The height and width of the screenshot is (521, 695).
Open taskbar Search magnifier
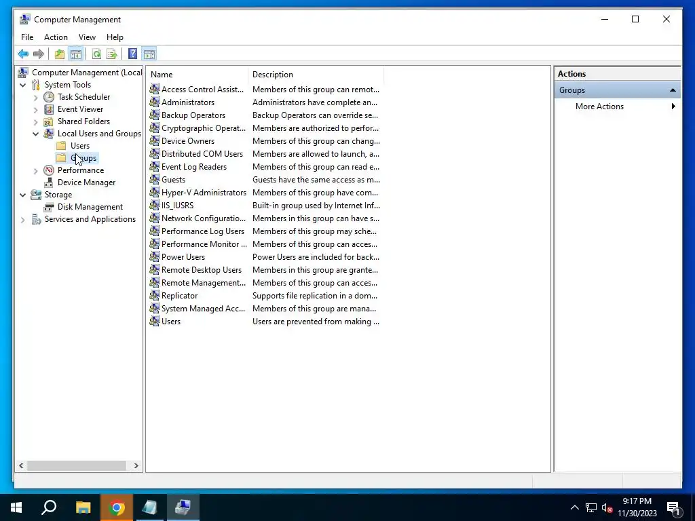[x=49, y=507]
